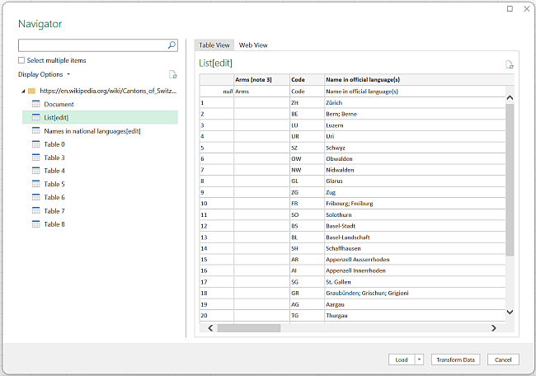Click the Wikipedia URL text in the tree

(108, 91)
